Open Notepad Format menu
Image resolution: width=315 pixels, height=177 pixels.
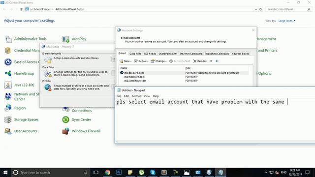pos(136,96)
